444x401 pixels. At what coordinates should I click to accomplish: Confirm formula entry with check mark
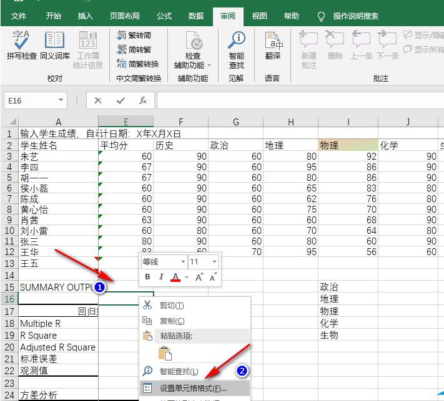coord(121,100)
